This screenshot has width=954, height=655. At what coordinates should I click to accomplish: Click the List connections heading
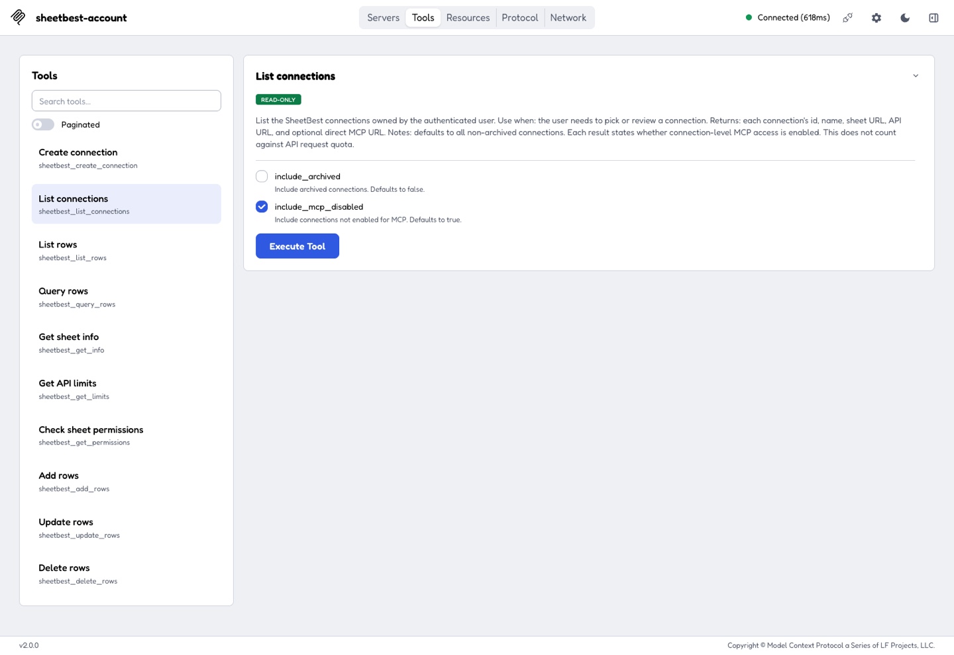[x=295, y=76]
